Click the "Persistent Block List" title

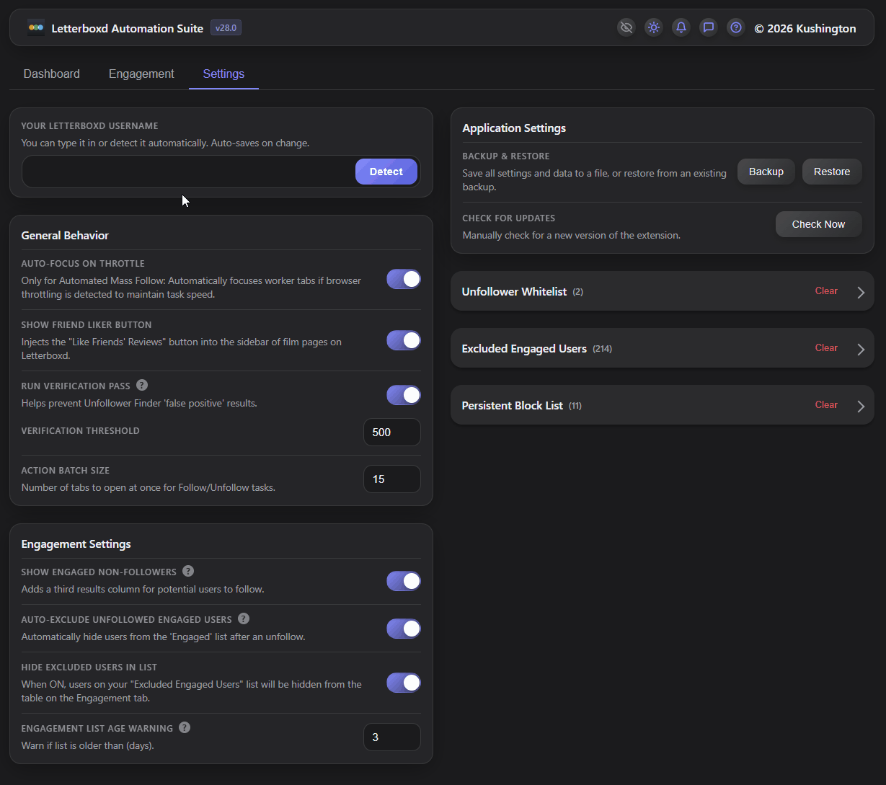tap(513, 406)
